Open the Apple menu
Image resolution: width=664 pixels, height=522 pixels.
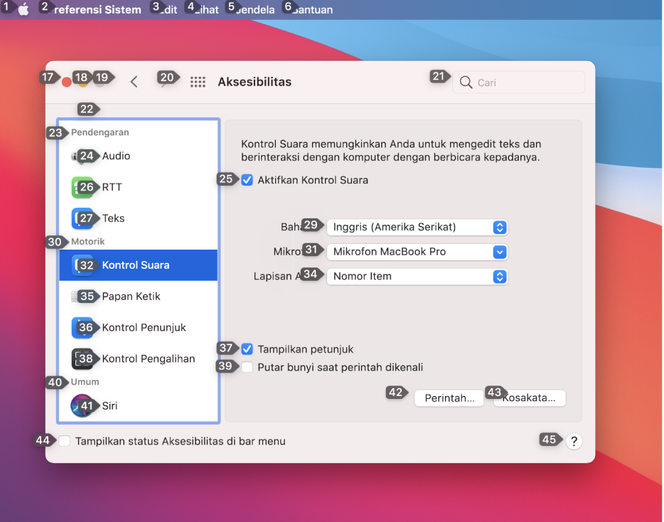point(23,9)
